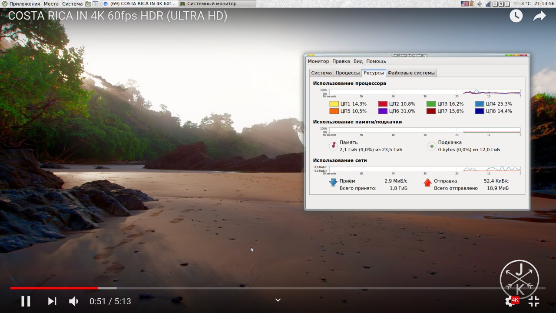Open the Вид menu
This screenshot has width=556, height=313.
click(x=358, y=61)
